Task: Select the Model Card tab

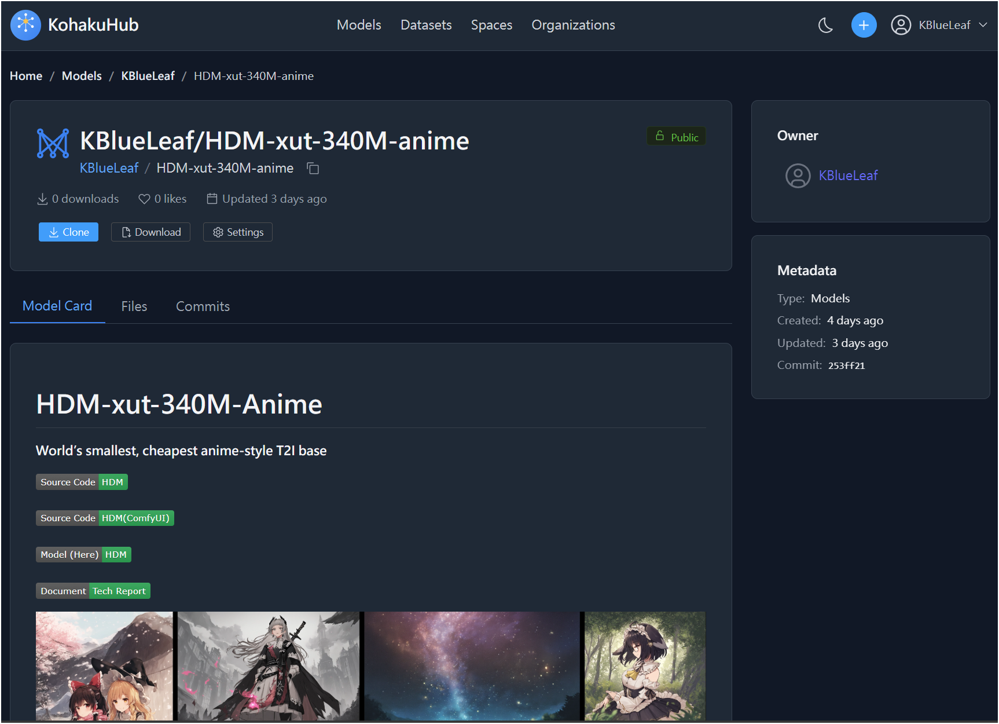Action: 57,306
